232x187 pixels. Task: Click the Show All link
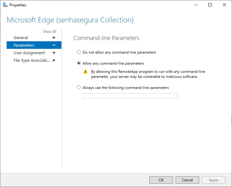pyautogui.click(x=49, y=32)
